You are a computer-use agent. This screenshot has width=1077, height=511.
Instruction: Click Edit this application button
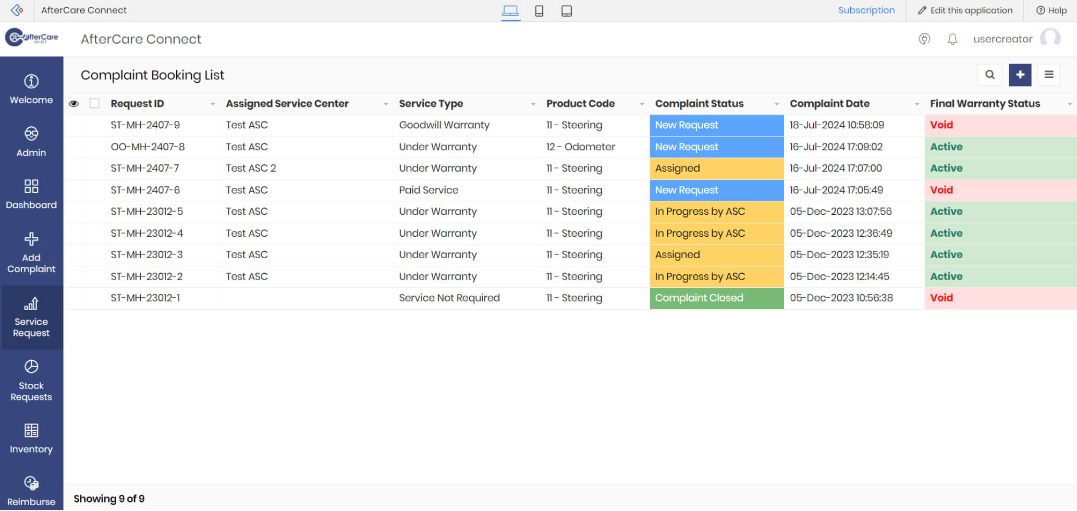point(965,10)
